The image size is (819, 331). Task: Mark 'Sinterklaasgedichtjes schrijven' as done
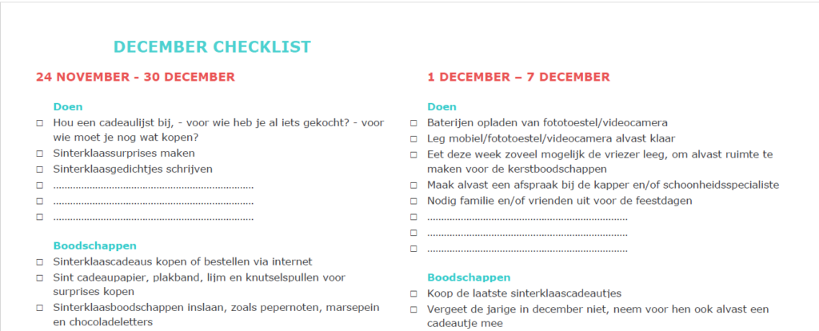[x=39, y=169]
